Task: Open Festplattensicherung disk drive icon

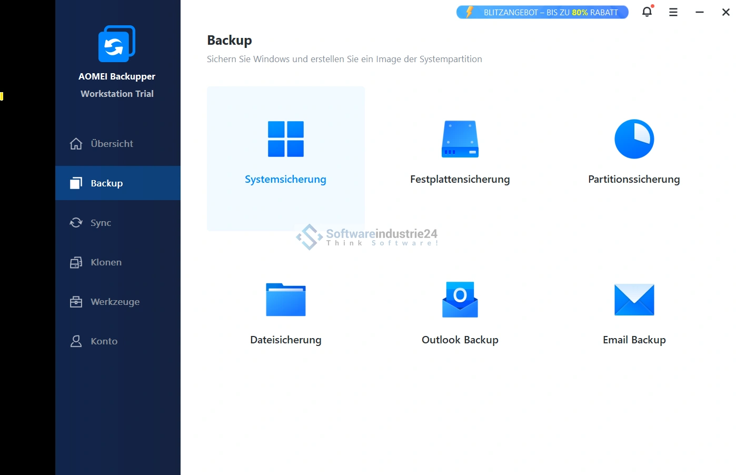Action: pos(460,139)
